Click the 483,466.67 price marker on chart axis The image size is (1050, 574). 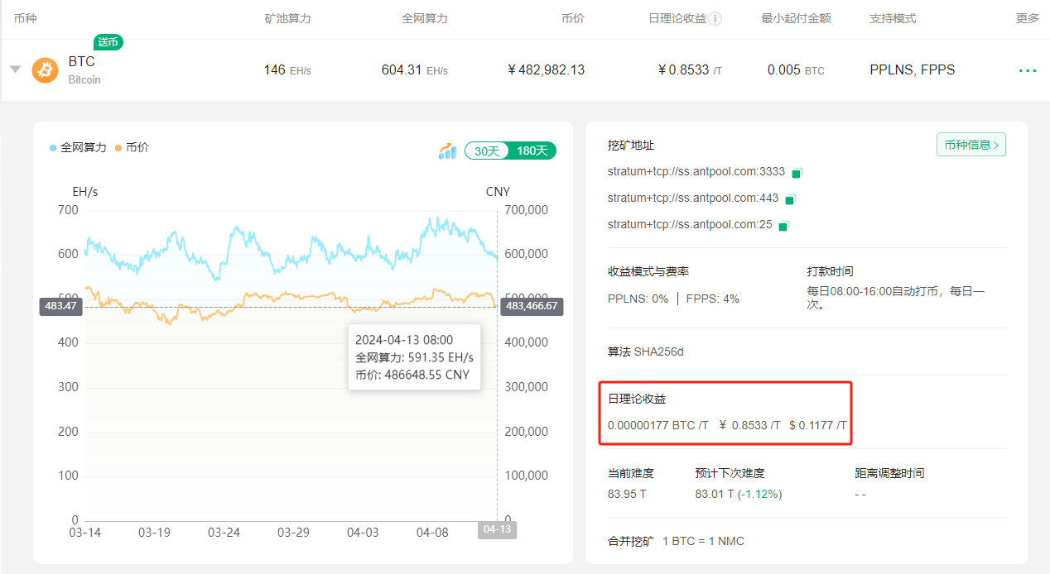532,306
